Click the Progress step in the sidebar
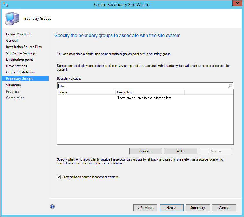Screen dimensions: 244x217 [13, 91]
